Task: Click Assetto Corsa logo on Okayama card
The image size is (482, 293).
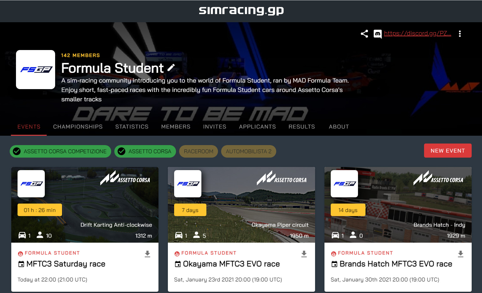Action: (282, 178)
